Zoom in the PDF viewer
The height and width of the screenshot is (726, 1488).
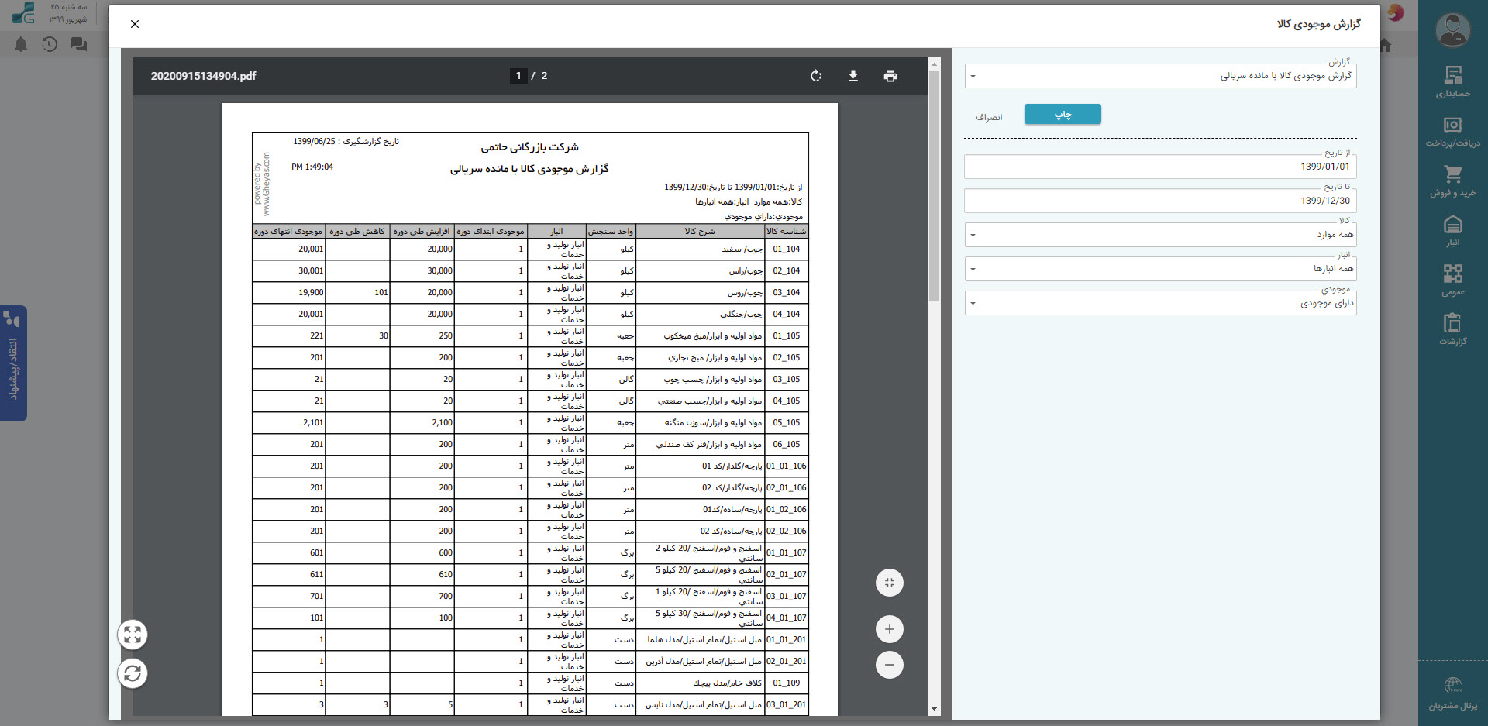pyautogui.click(x=889, y=629)
